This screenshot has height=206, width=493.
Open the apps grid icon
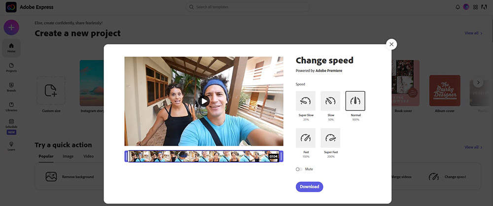click(x=475, y=7)
